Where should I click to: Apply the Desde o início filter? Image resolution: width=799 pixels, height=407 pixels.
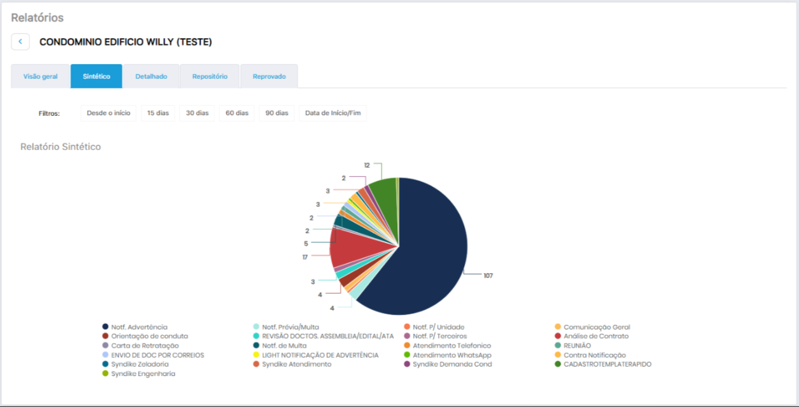[108, 113]
